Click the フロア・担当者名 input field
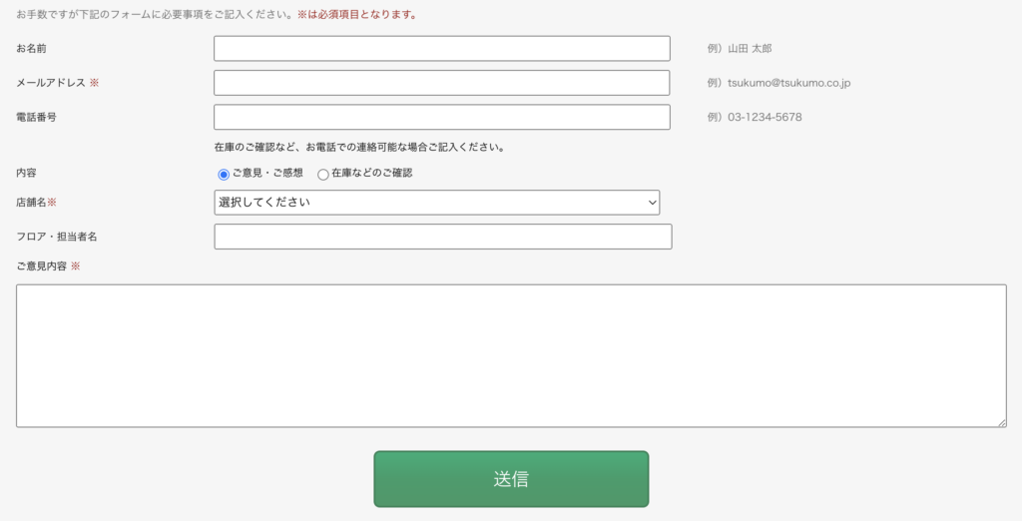1022x521 pixels. point(442,237)
